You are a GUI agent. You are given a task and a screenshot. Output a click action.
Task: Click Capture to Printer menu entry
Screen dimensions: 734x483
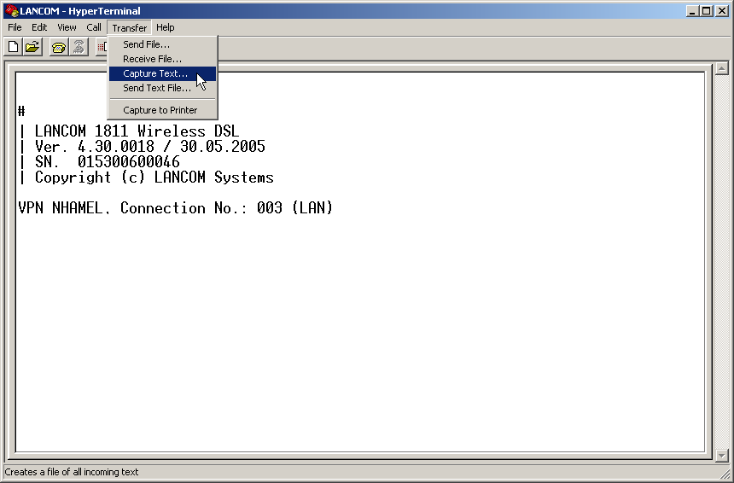(160, 110)
